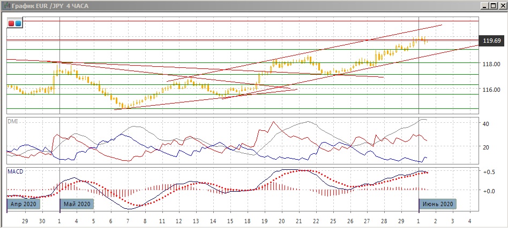This screenshot has height=228, width=508.
Task: Click the 118.00 price axis label
Action: coord(491,64)
